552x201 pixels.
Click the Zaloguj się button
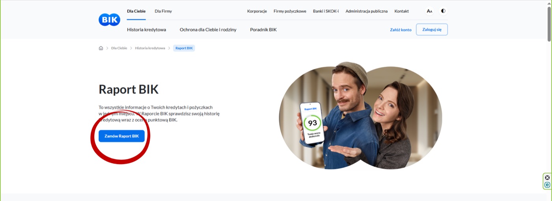tap(432, 30)
